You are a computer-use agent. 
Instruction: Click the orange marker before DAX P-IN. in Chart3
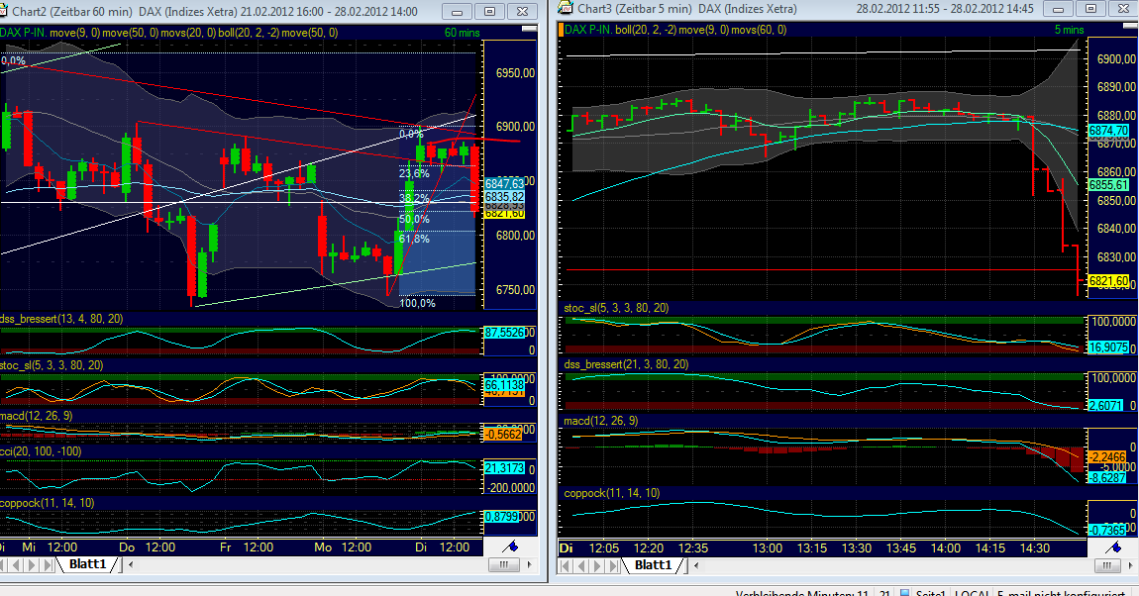[562, 30]
